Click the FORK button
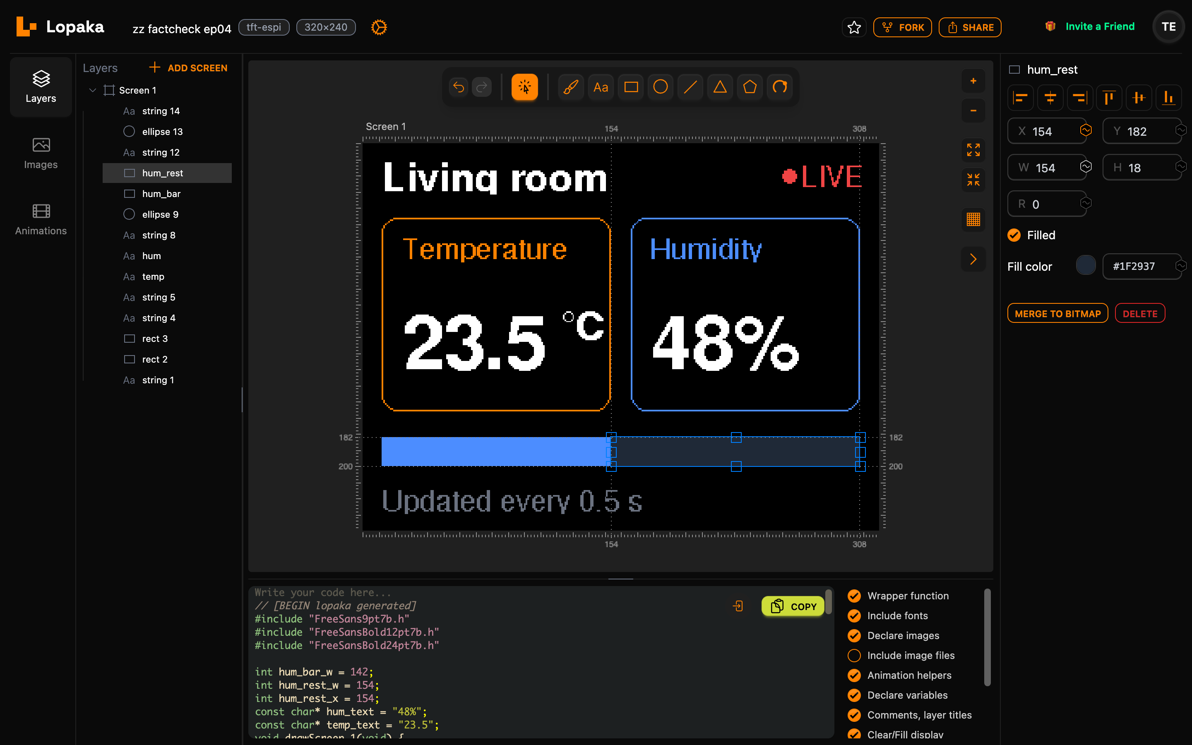The image size is (1192, 745). (x=902, y=27)
